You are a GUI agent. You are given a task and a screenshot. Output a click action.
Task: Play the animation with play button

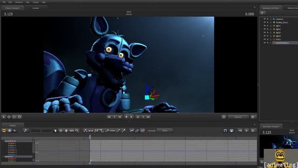(x=131, y=117)
